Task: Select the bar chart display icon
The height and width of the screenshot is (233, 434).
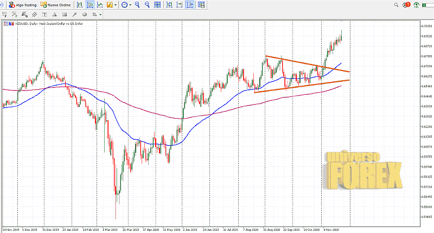Action: coord(80,5)
